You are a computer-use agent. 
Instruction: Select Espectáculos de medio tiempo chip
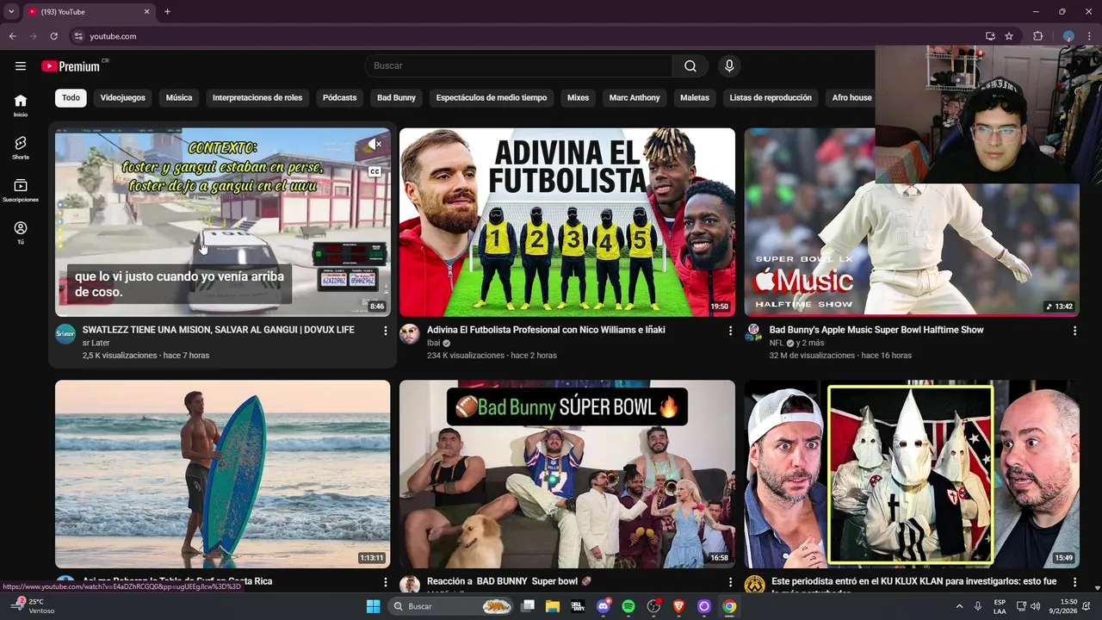coord(492,97)
